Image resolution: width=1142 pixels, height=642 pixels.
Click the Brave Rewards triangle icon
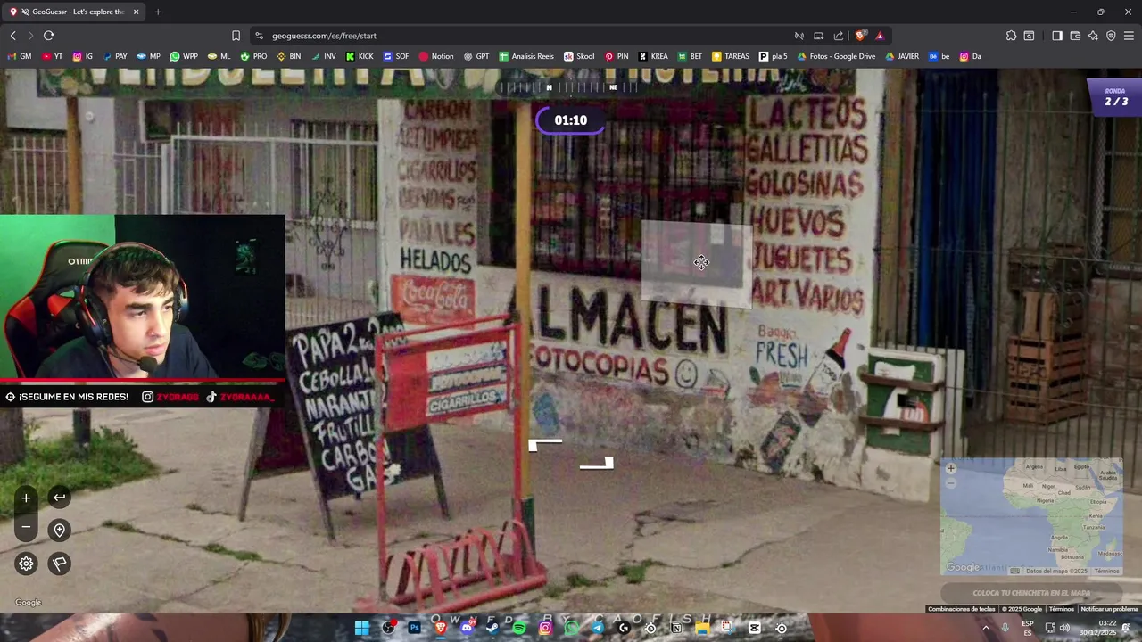pyautogui.click(x=880, y=36)
